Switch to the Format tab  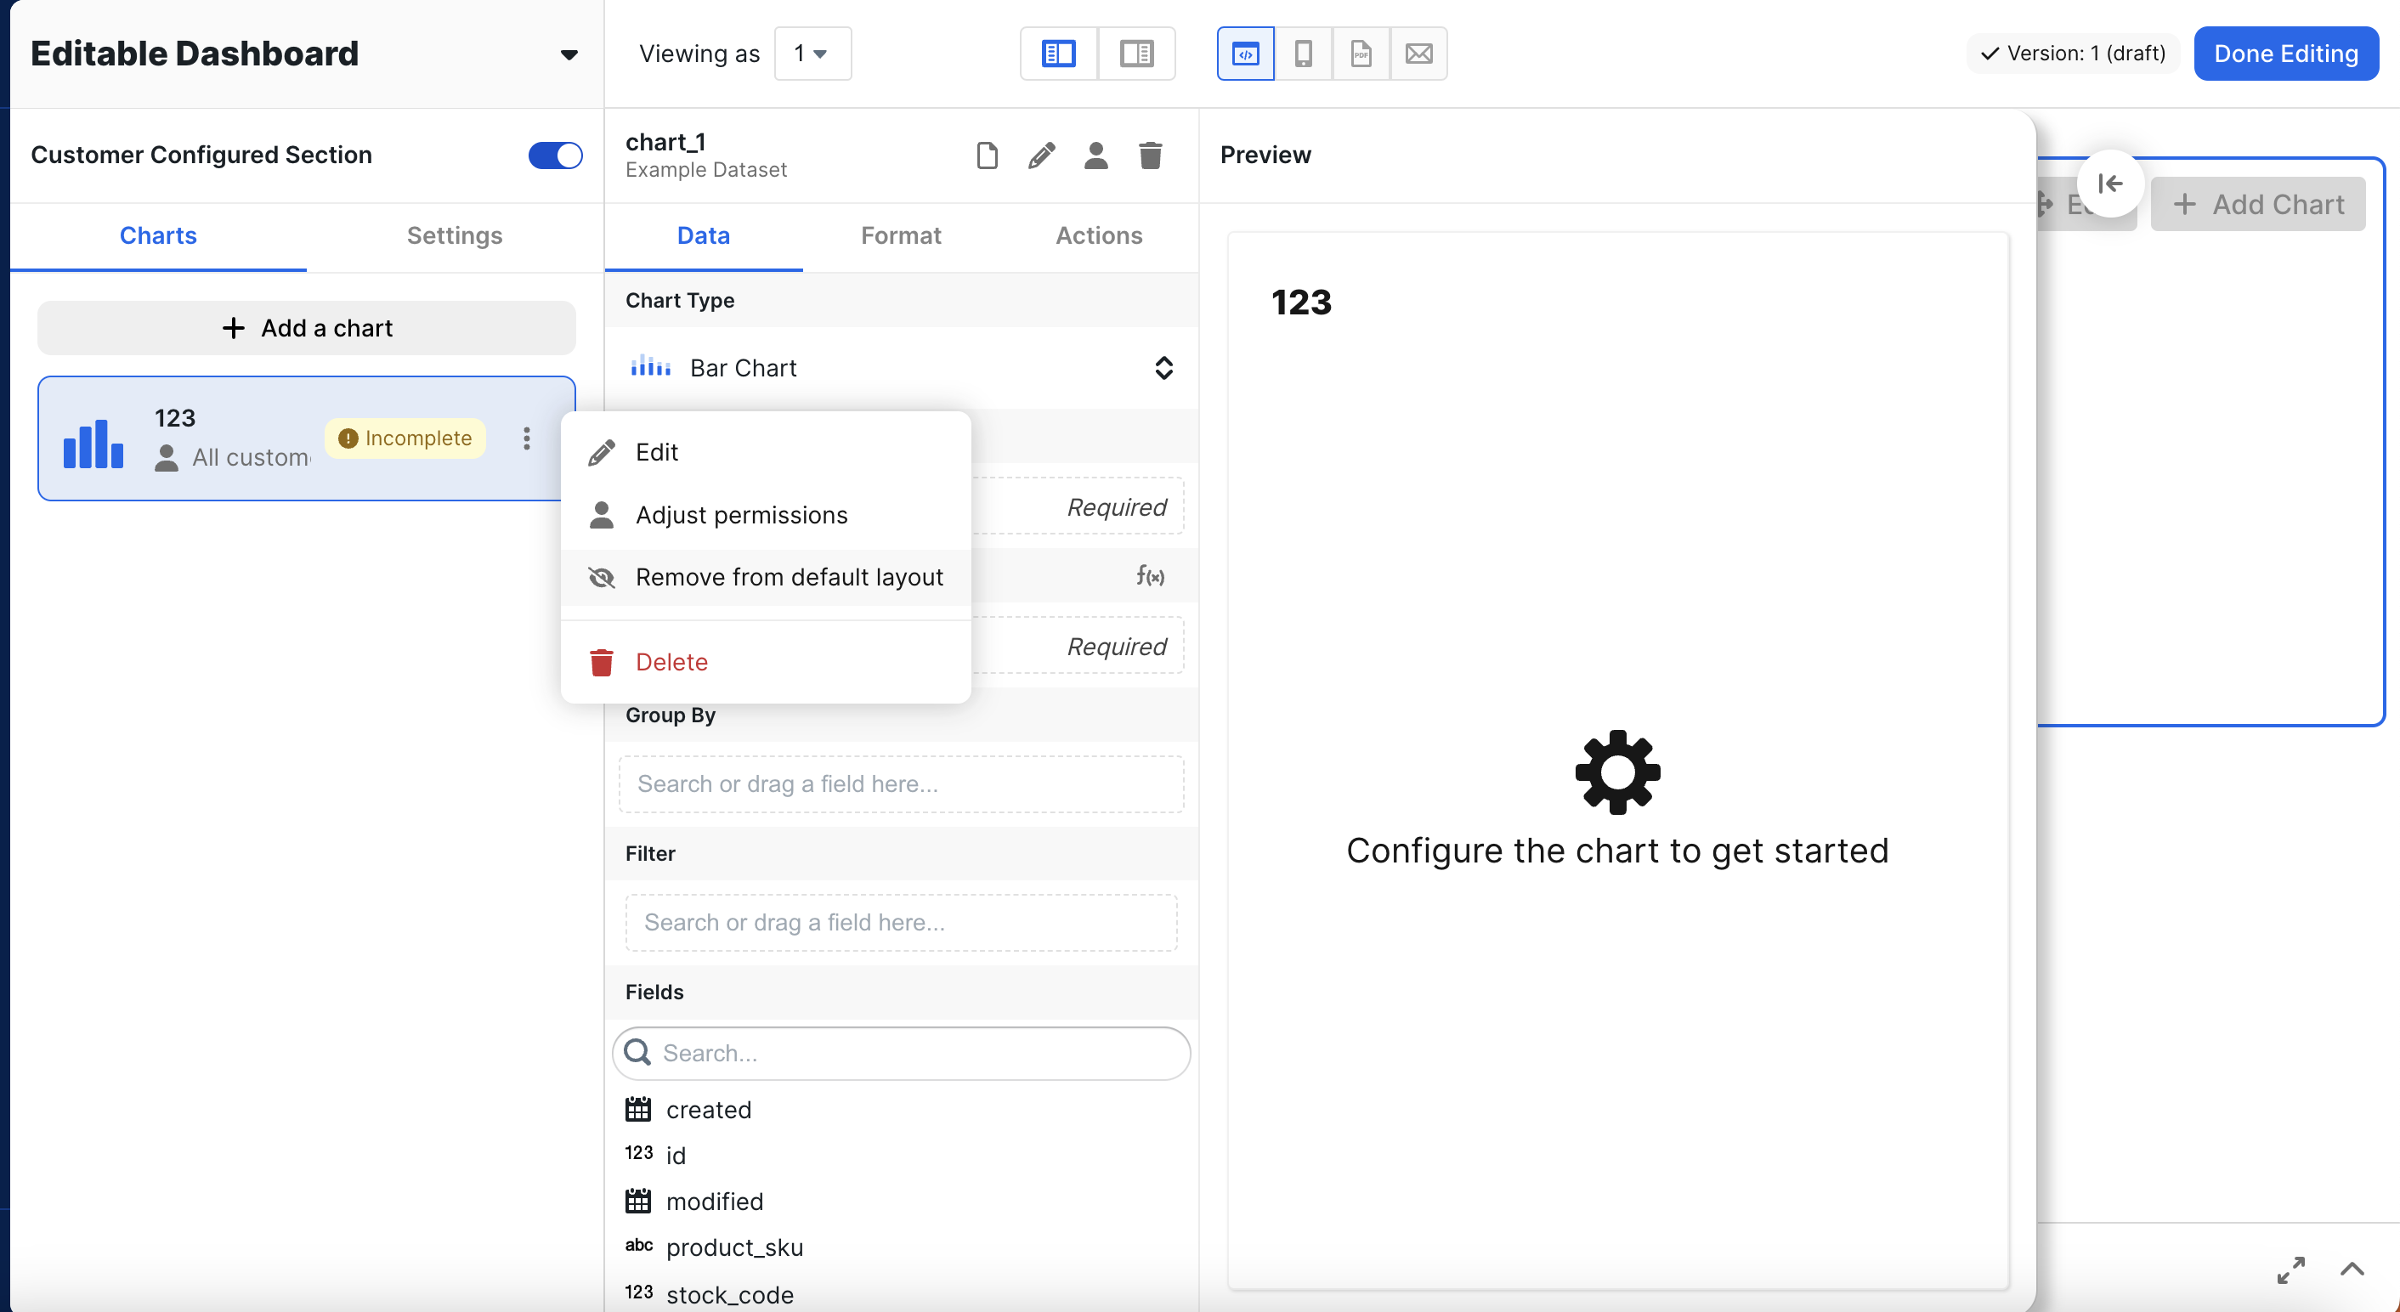[x=900, y=235]
